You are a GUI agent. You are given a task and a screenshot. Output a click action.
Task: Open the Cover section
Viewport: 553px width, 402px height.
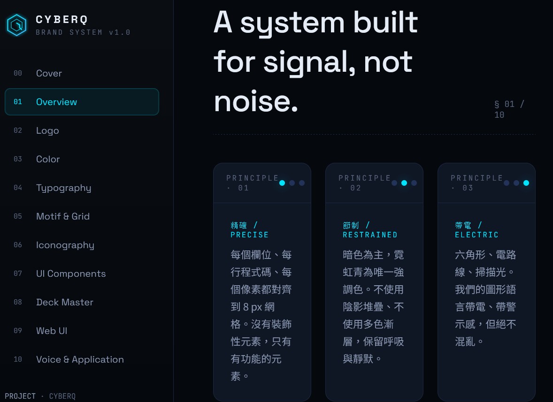click(x=49, y=73)
